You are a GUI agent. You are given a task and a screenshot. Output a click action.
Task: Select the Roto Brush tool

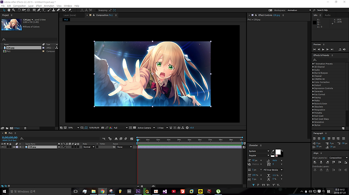click(64, 10)
